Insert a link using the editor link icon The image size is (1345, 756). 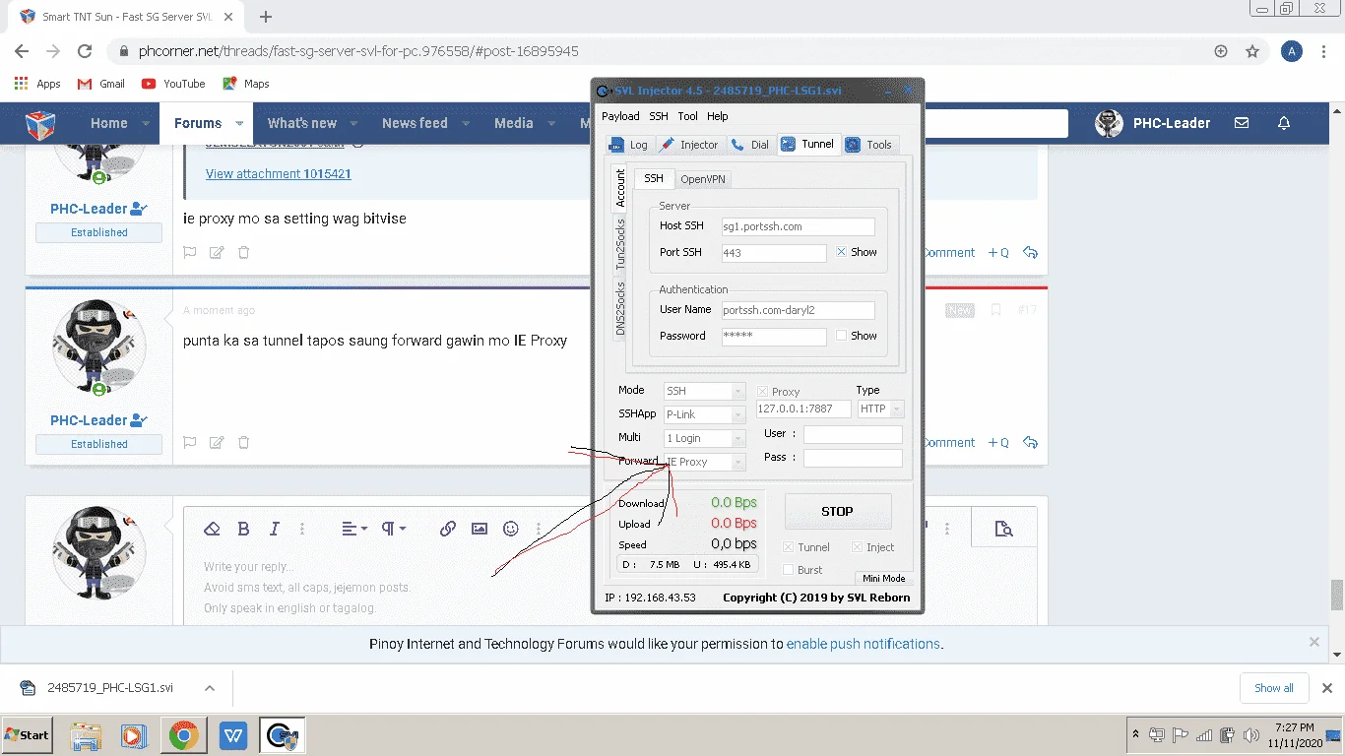tap(448, 529)
